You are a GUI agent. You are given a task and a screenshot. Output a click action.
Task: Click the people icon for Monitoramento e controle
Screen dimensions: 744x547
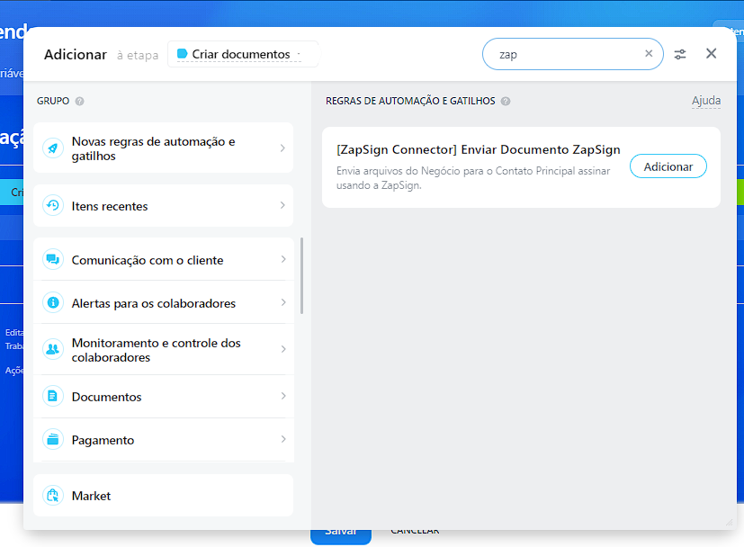tap(53, 350)
